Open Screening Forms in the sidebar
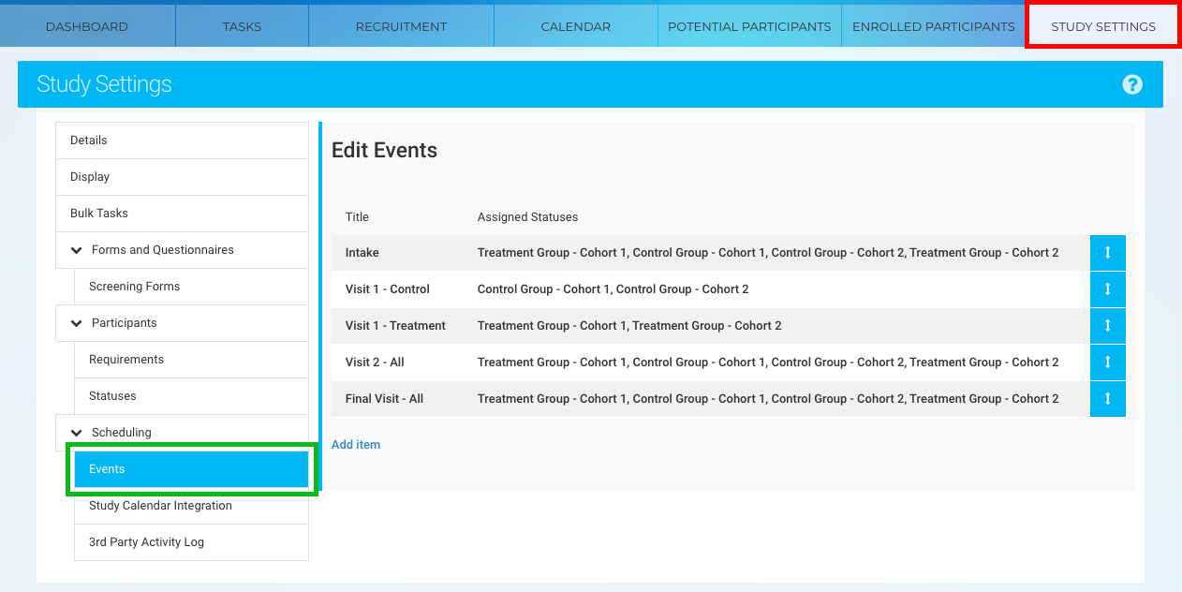The height and width of the screenshot is (592, 1182). 134,287
